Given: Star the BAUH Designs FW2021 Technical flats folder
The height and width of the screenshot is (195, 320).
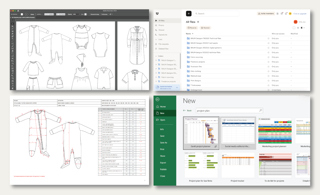Looking at the screenshot, I should pyautogui.click(x=269, y=39).
